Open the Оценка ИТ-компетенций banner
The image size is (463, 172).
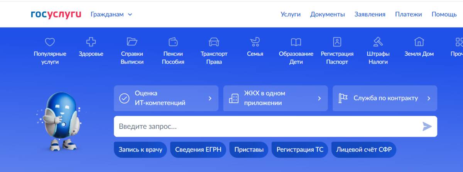click(166, 98)
